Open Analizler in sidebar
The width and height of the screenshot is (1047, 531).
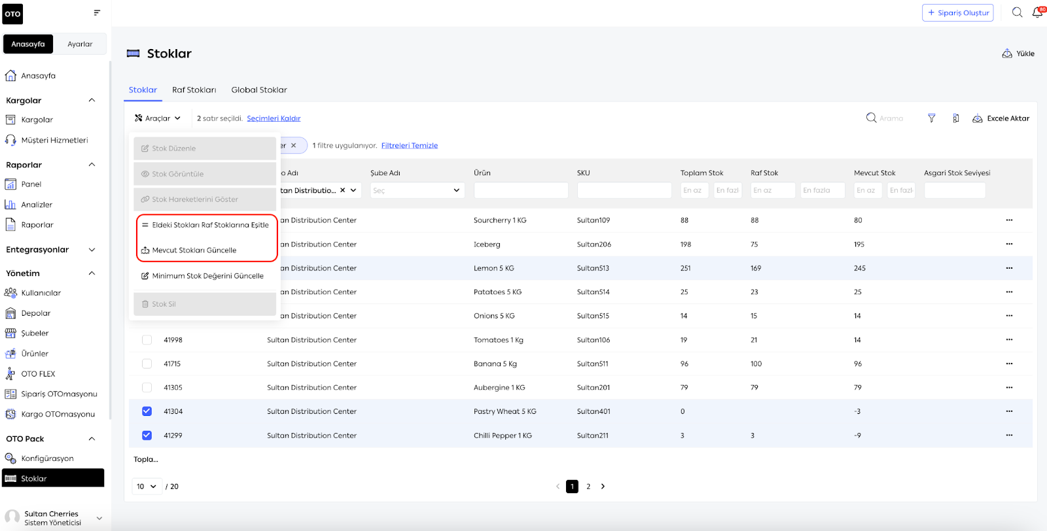pyautogui.click(x=37, y=205)
